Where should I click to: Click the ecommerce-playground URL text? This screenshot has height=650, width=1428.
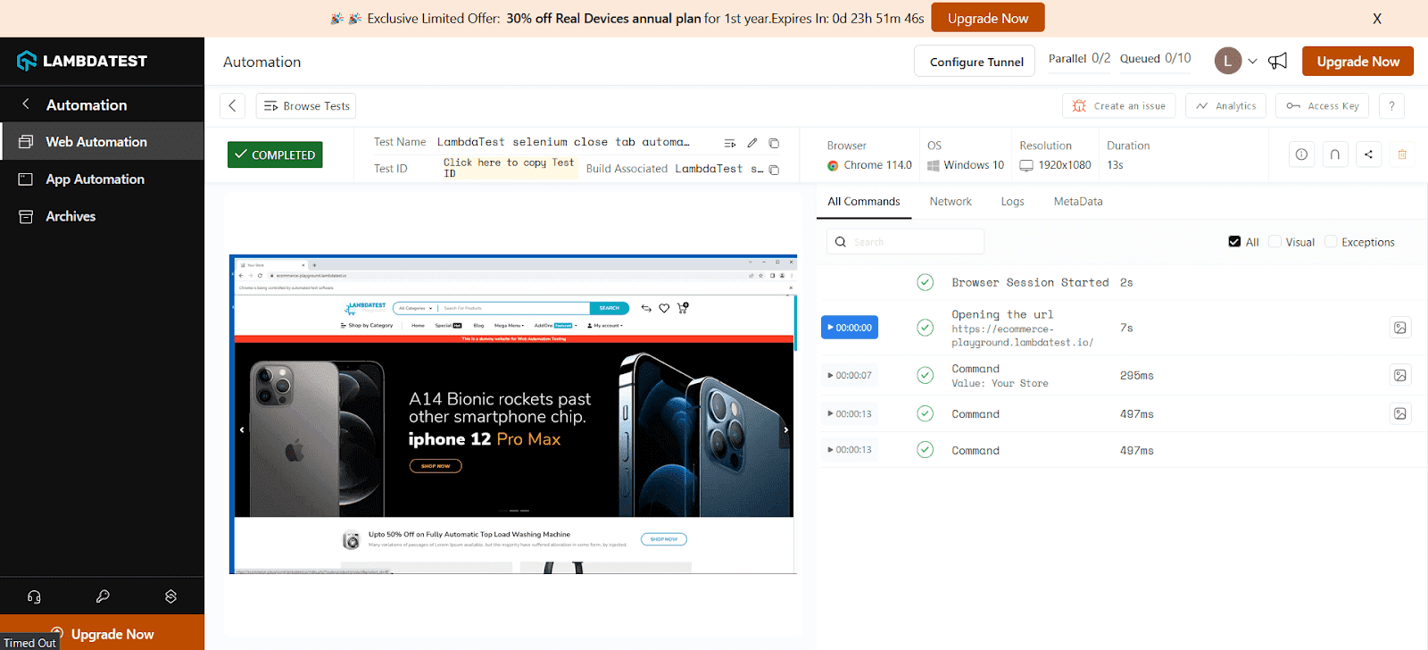pos(1022,336)
